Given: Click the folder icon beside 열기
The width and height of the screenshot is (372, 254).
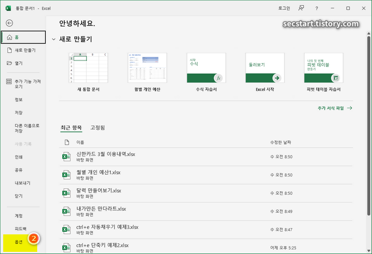Looking at the screenshot, I should (9, 63).
